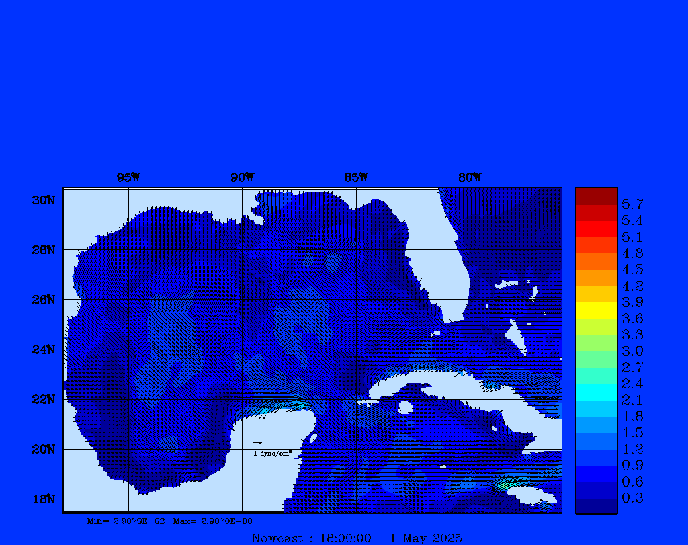This screenshot has width=688, height=545.
Task: Click the Min value text below map
Action: click(x=126, y=521)
